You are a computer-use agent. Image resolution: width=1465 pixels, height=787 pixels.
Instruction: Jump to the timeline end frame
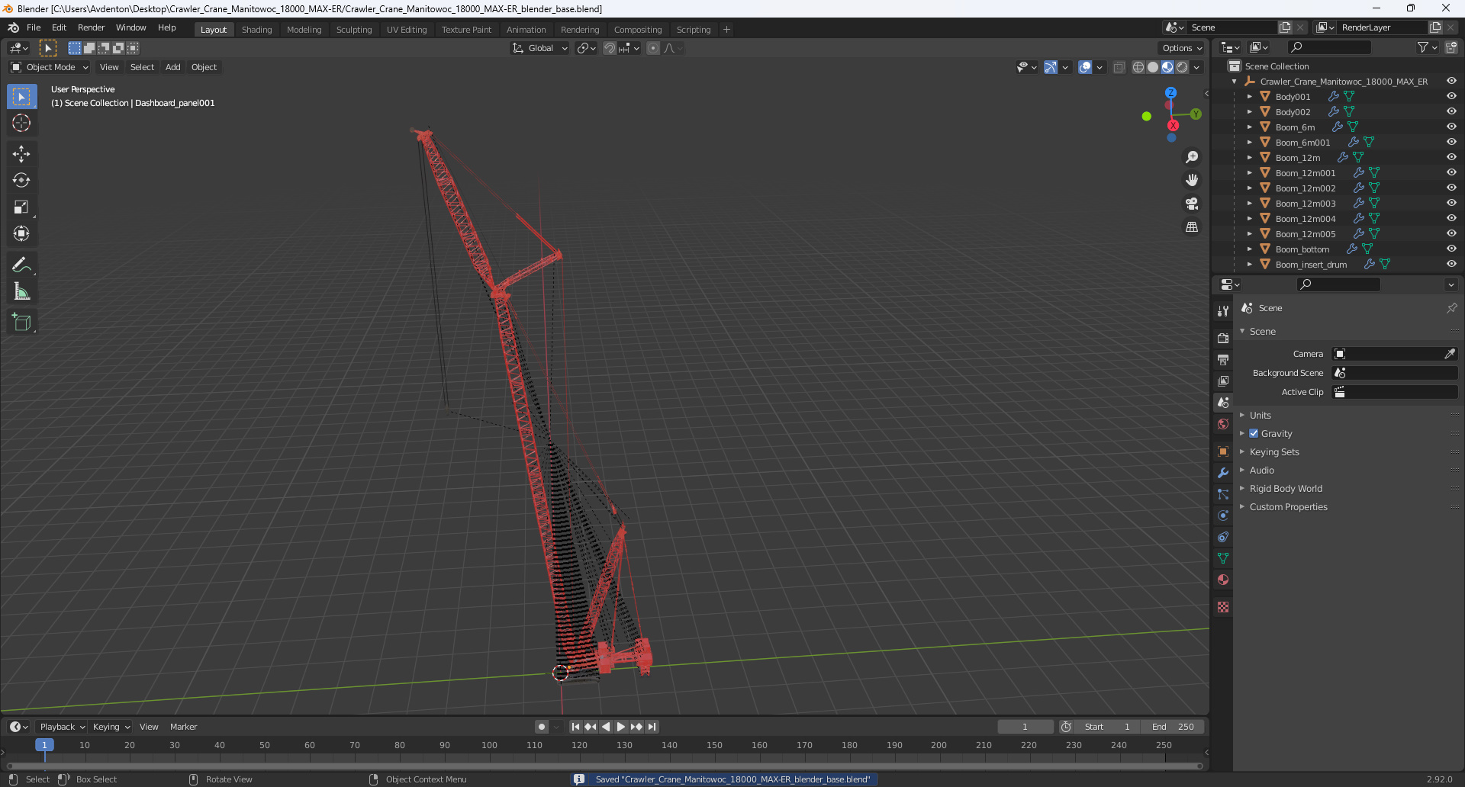click(652, 727)
